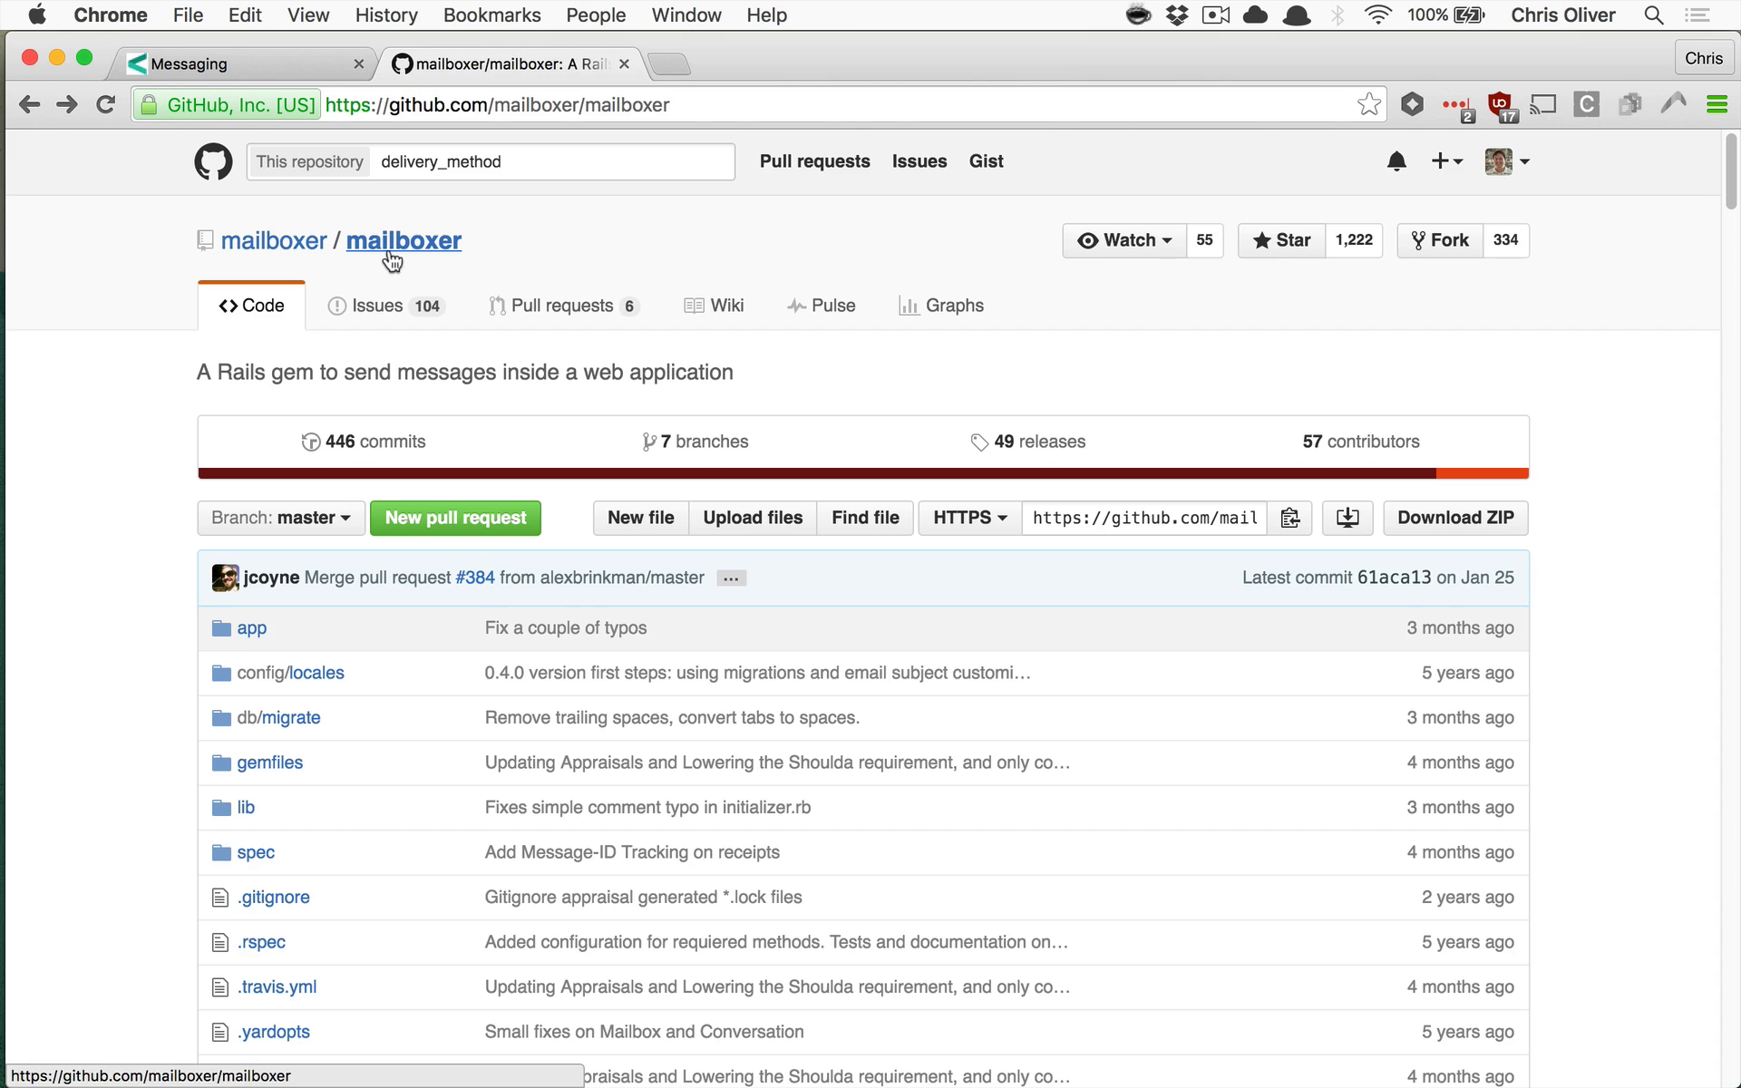Screen dimensions: 1741x1088
Task: Open the plus create-new dropdown
Action: point(1446,161)
